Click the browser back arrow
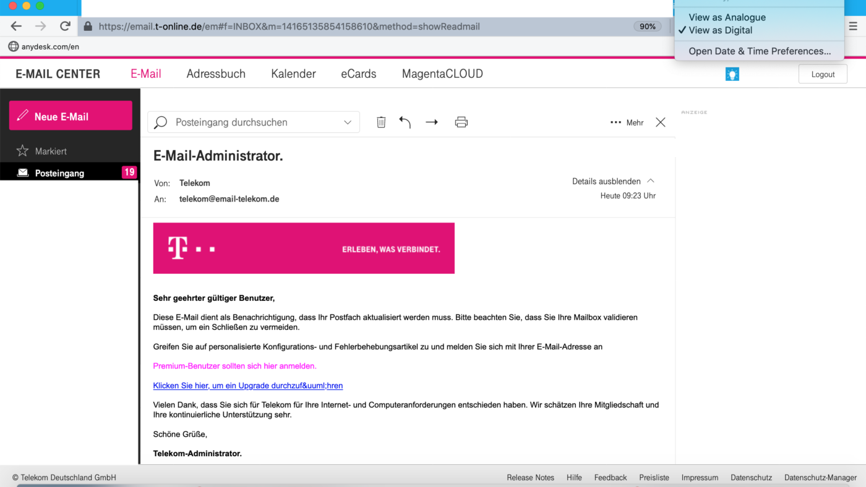866x487 pixels. (x=16, y=27)
